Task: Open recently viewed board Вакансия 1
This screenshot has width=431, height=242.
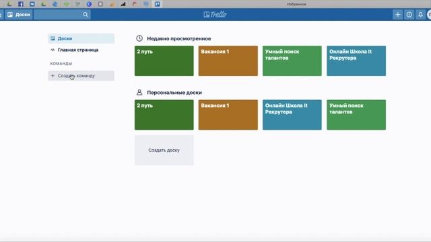Action: point(228,61)
